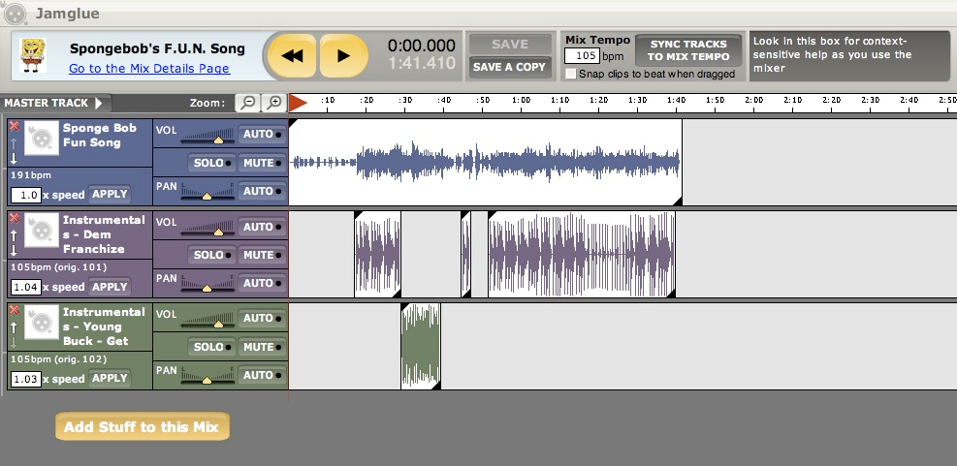Apply speed for Dem Franchize track

click(110, 287)
